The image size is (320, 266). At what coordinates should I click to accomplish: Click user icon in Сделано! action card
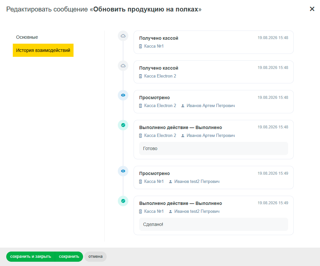pyautogui.click(x=170, y=211)
